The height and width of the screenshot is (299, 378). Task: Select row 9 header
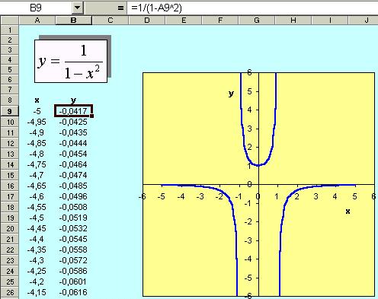click(10, 111)
